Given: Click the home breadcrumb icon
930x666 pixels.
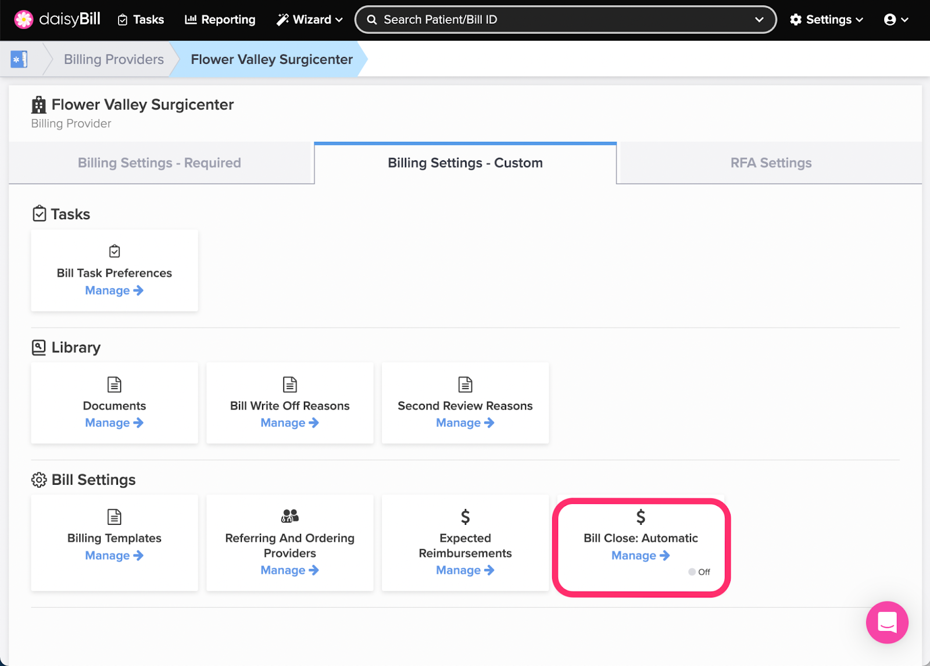Looking at the screenshot, I should (x=19, y=59).
